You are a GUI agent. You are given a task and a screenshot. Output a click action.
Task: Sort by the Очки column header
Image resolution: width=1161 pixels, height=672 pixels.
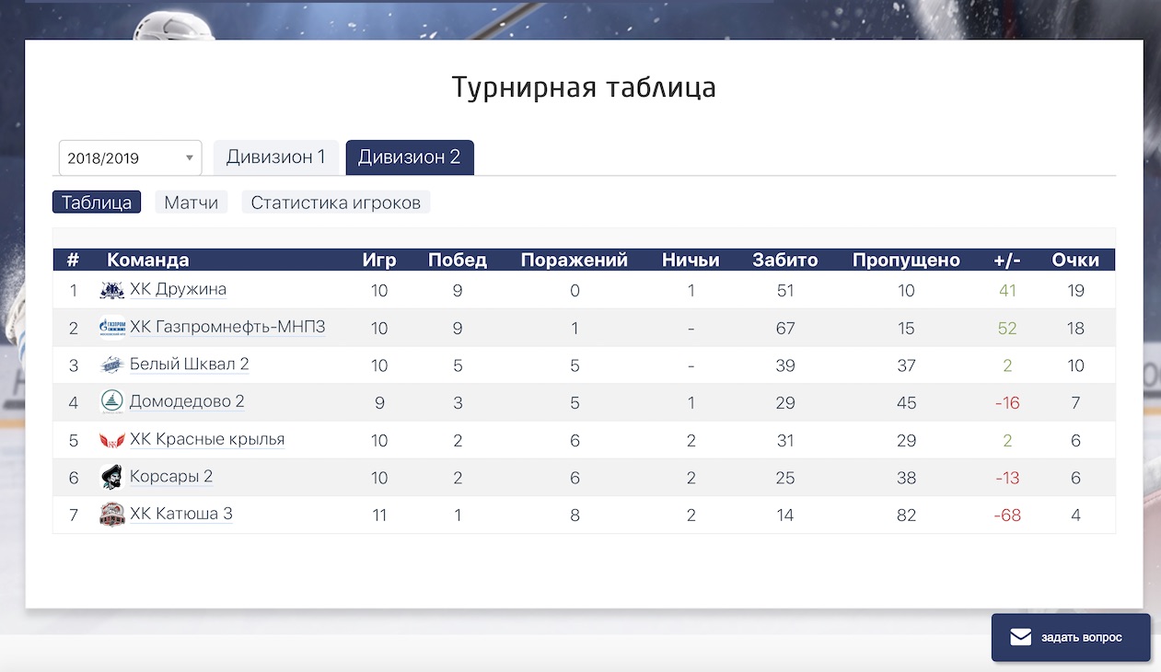click(x=1075, y=260)
